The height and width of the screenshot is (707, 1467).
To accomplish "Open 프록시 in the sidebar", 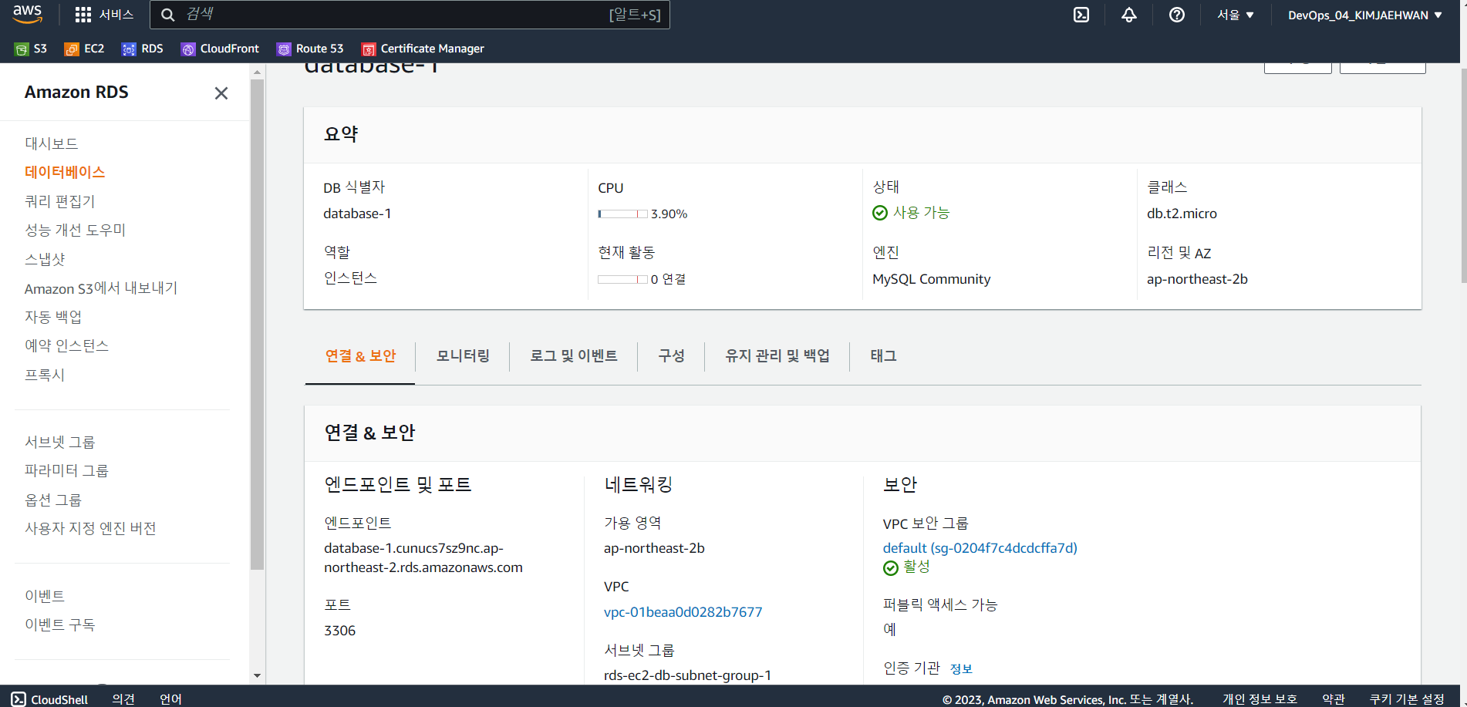I will 45,375.
